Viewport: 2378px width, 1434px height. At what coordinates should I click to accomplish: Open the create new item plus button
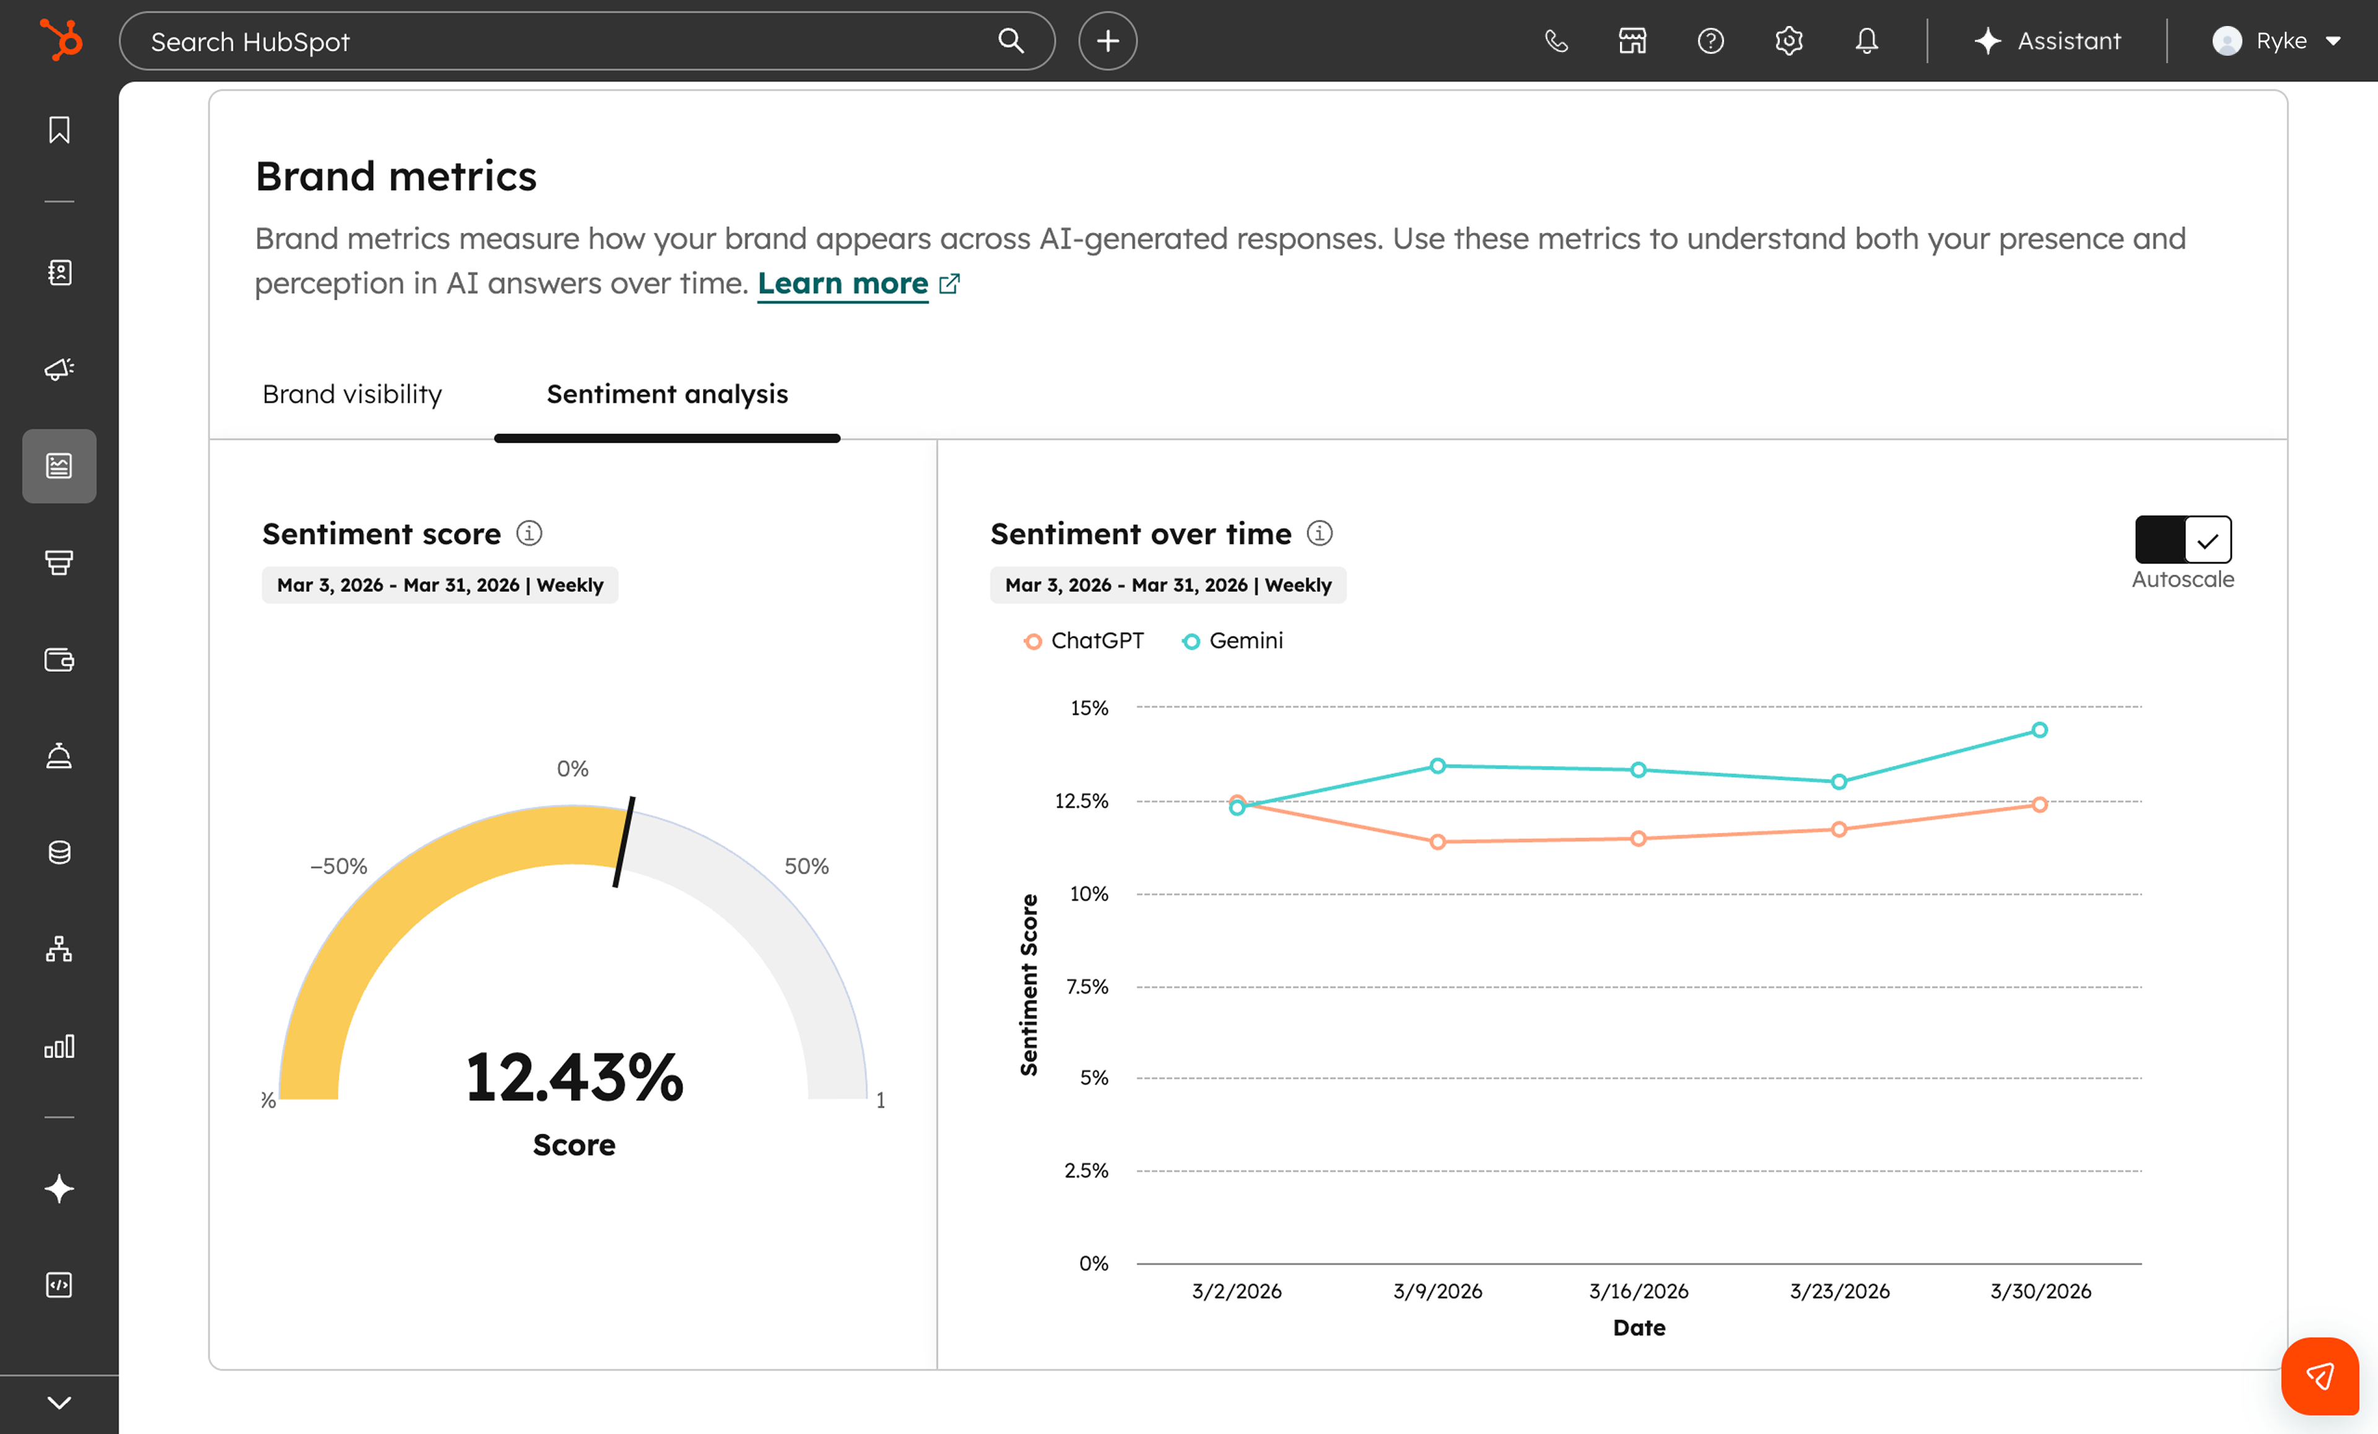point(1107,40)
